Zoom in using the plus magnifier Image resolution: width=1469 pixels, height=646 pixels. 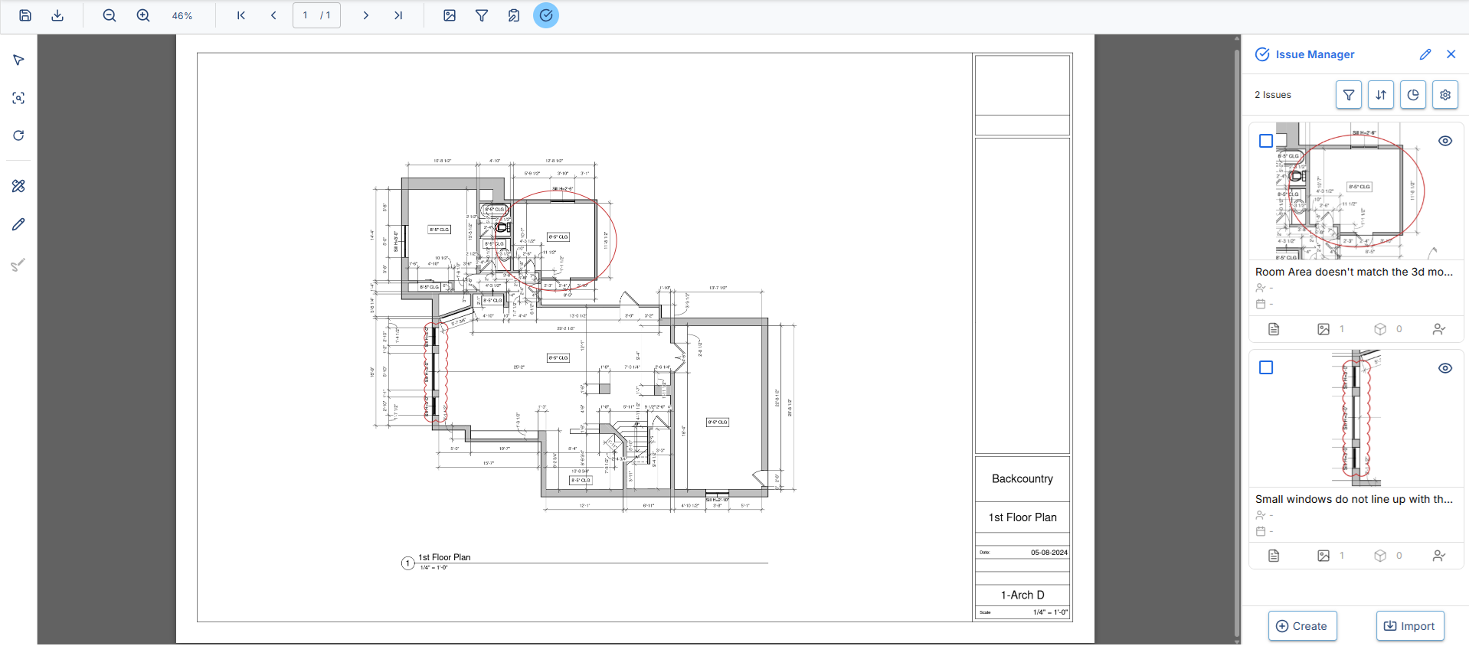pyautogui.click(x=143, y=15)
